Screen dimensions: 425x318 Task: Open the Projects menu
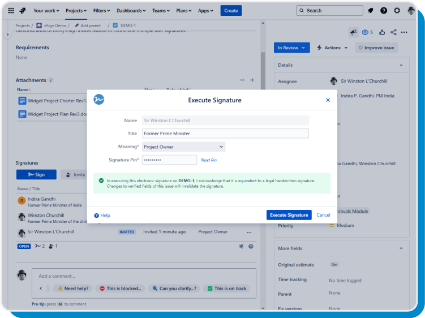(76, 11)
